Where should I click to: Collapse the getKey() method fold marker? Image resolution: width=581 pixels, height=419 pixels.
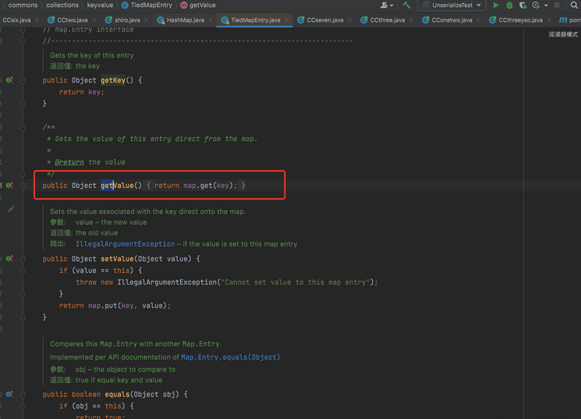(23, 80)
